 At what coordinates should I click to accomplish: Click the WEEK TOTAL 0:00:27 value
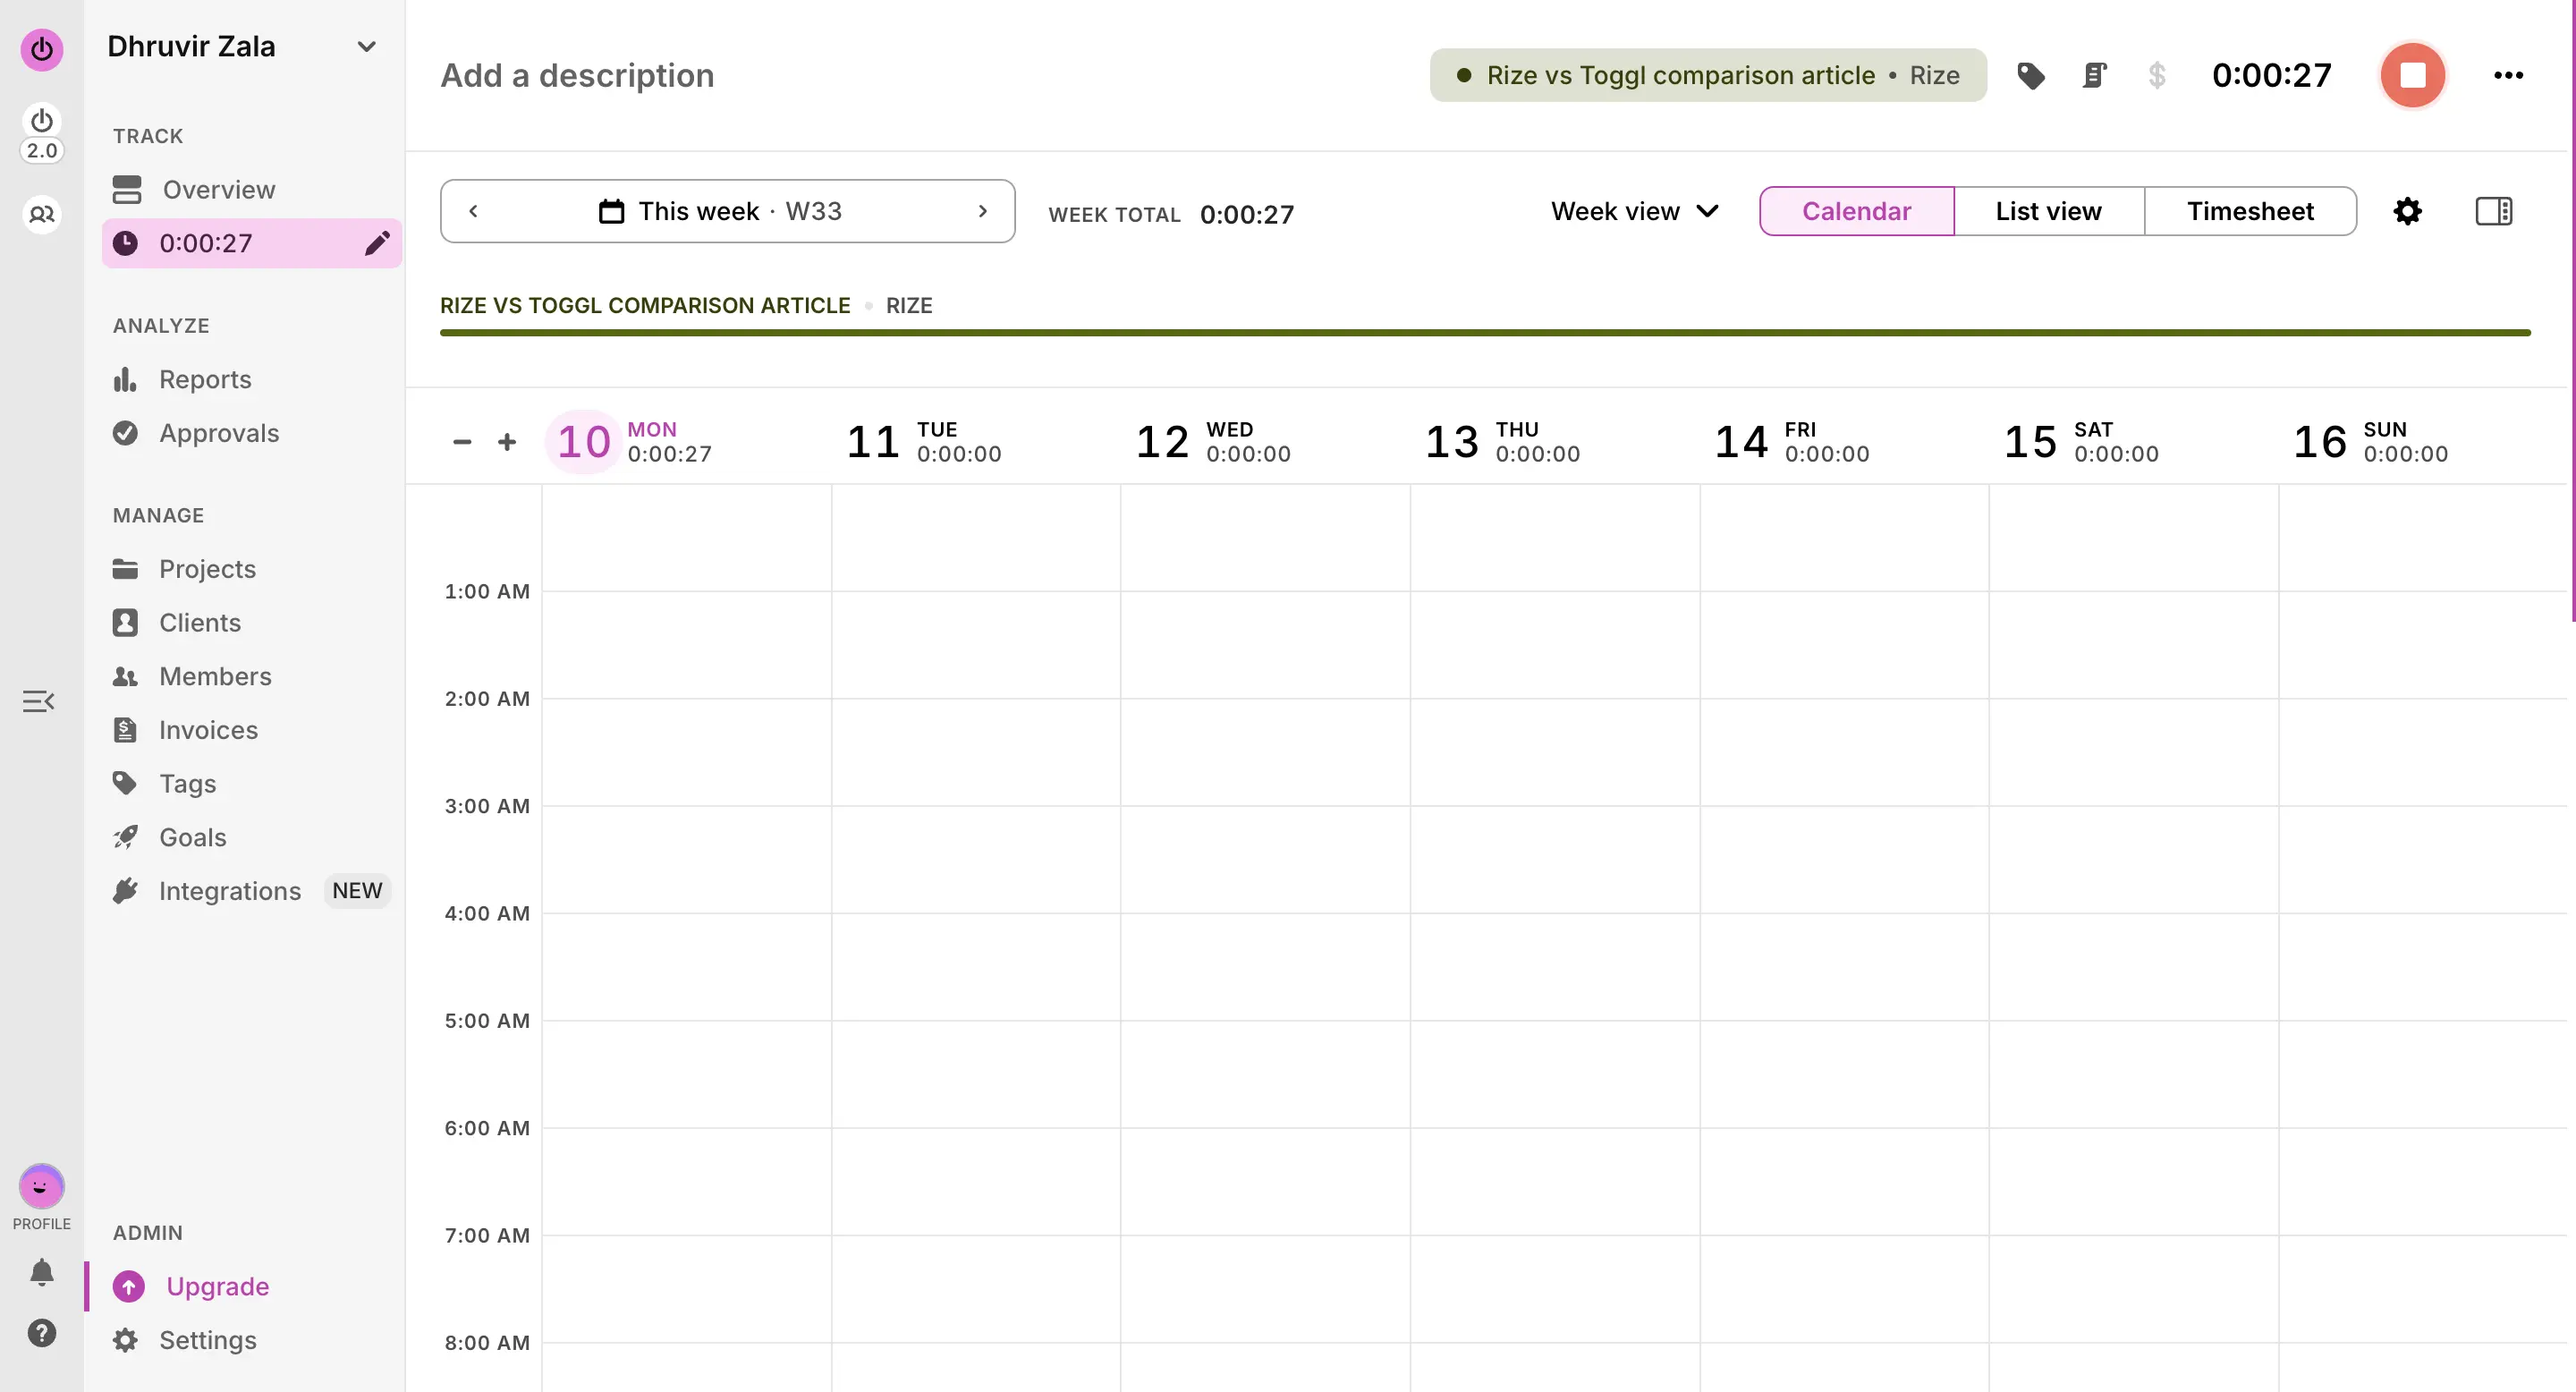click(1246, 214)
